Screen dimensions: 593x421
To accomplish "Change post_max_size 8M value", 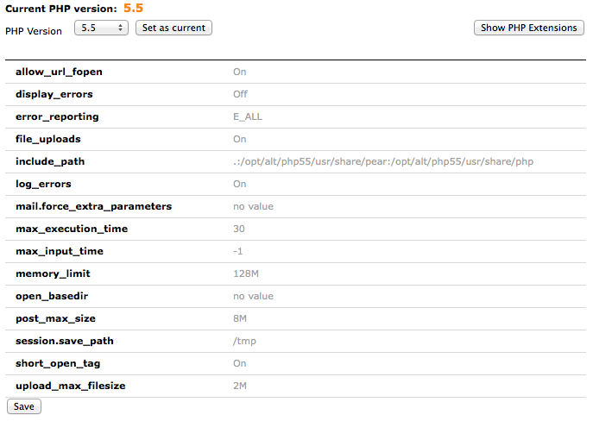I will 240,318.
